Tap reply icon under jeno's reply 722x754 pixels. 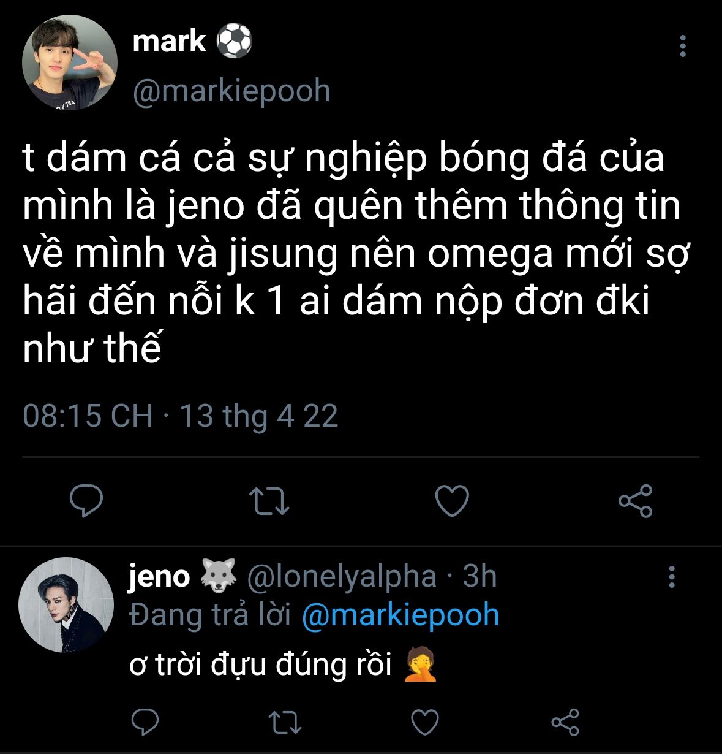click(145, 723)
